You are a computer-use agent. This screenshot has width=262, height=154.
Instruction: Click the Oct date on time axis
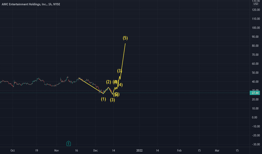pyautogui.click(x=13, y=151)
